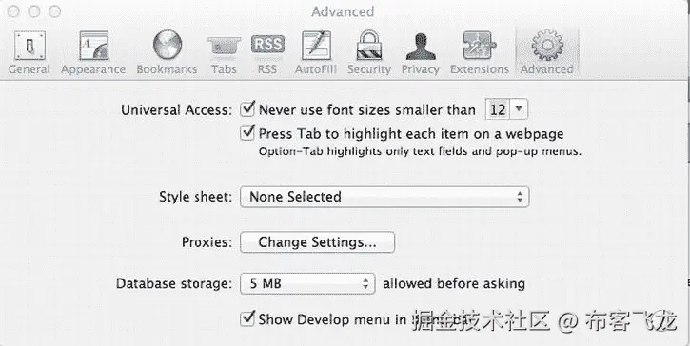Open the AutoFill preferences pane
The width and height of the screenshot is (690, 346).
(x=316, y=52)
